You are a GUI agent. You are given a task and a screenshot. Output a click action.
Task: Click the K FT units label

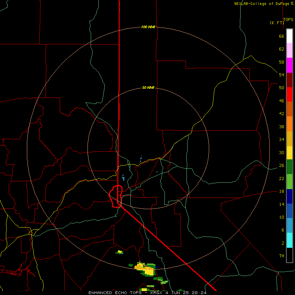(x=277, y=23)
